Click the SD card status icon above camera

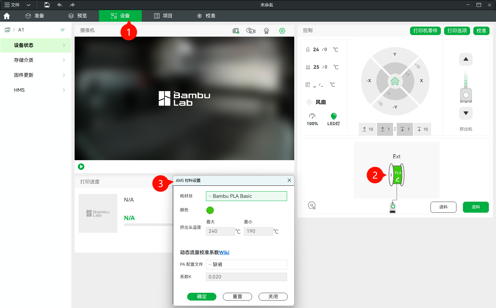(236, 31)
